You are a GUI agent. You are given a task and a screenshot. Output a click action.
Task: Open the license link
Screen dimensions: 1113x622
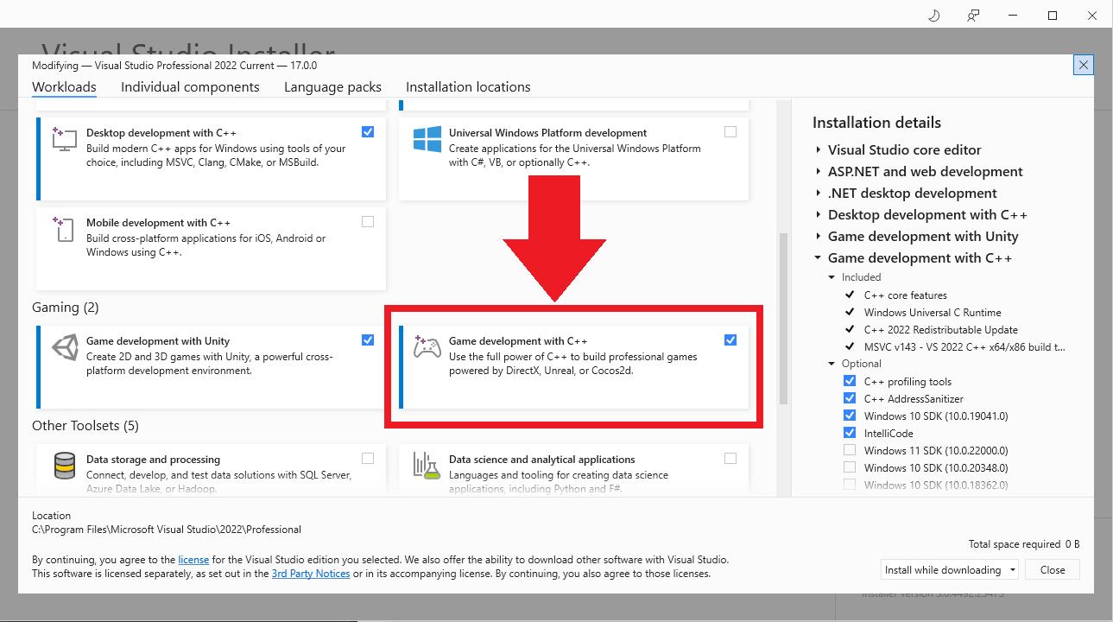tap(193, 560)
